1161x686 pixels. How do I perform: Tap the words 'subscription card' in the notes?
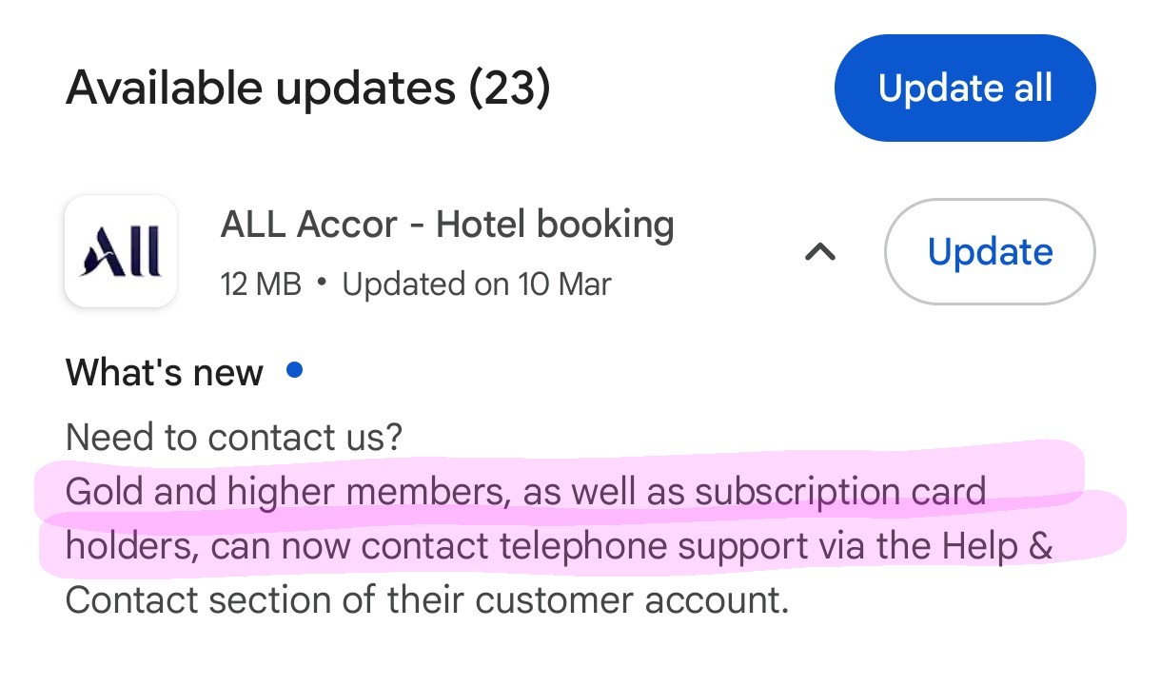tap(839, 492)
